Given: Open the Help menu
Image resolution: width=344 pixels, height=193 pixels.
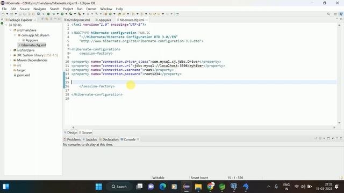Looking at the screenshot, I should tap(119, 9).
